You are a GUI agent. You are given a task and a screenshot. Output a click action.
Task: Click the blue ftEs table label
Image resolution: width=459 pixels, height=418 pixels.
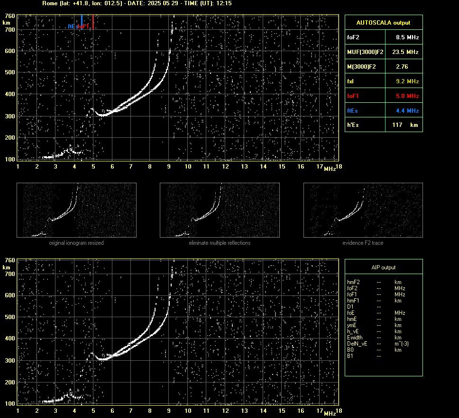352,110
